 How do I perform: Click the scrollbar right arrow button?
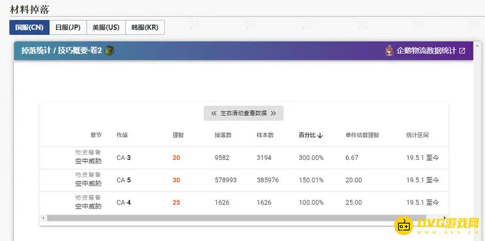pos(446,218)
